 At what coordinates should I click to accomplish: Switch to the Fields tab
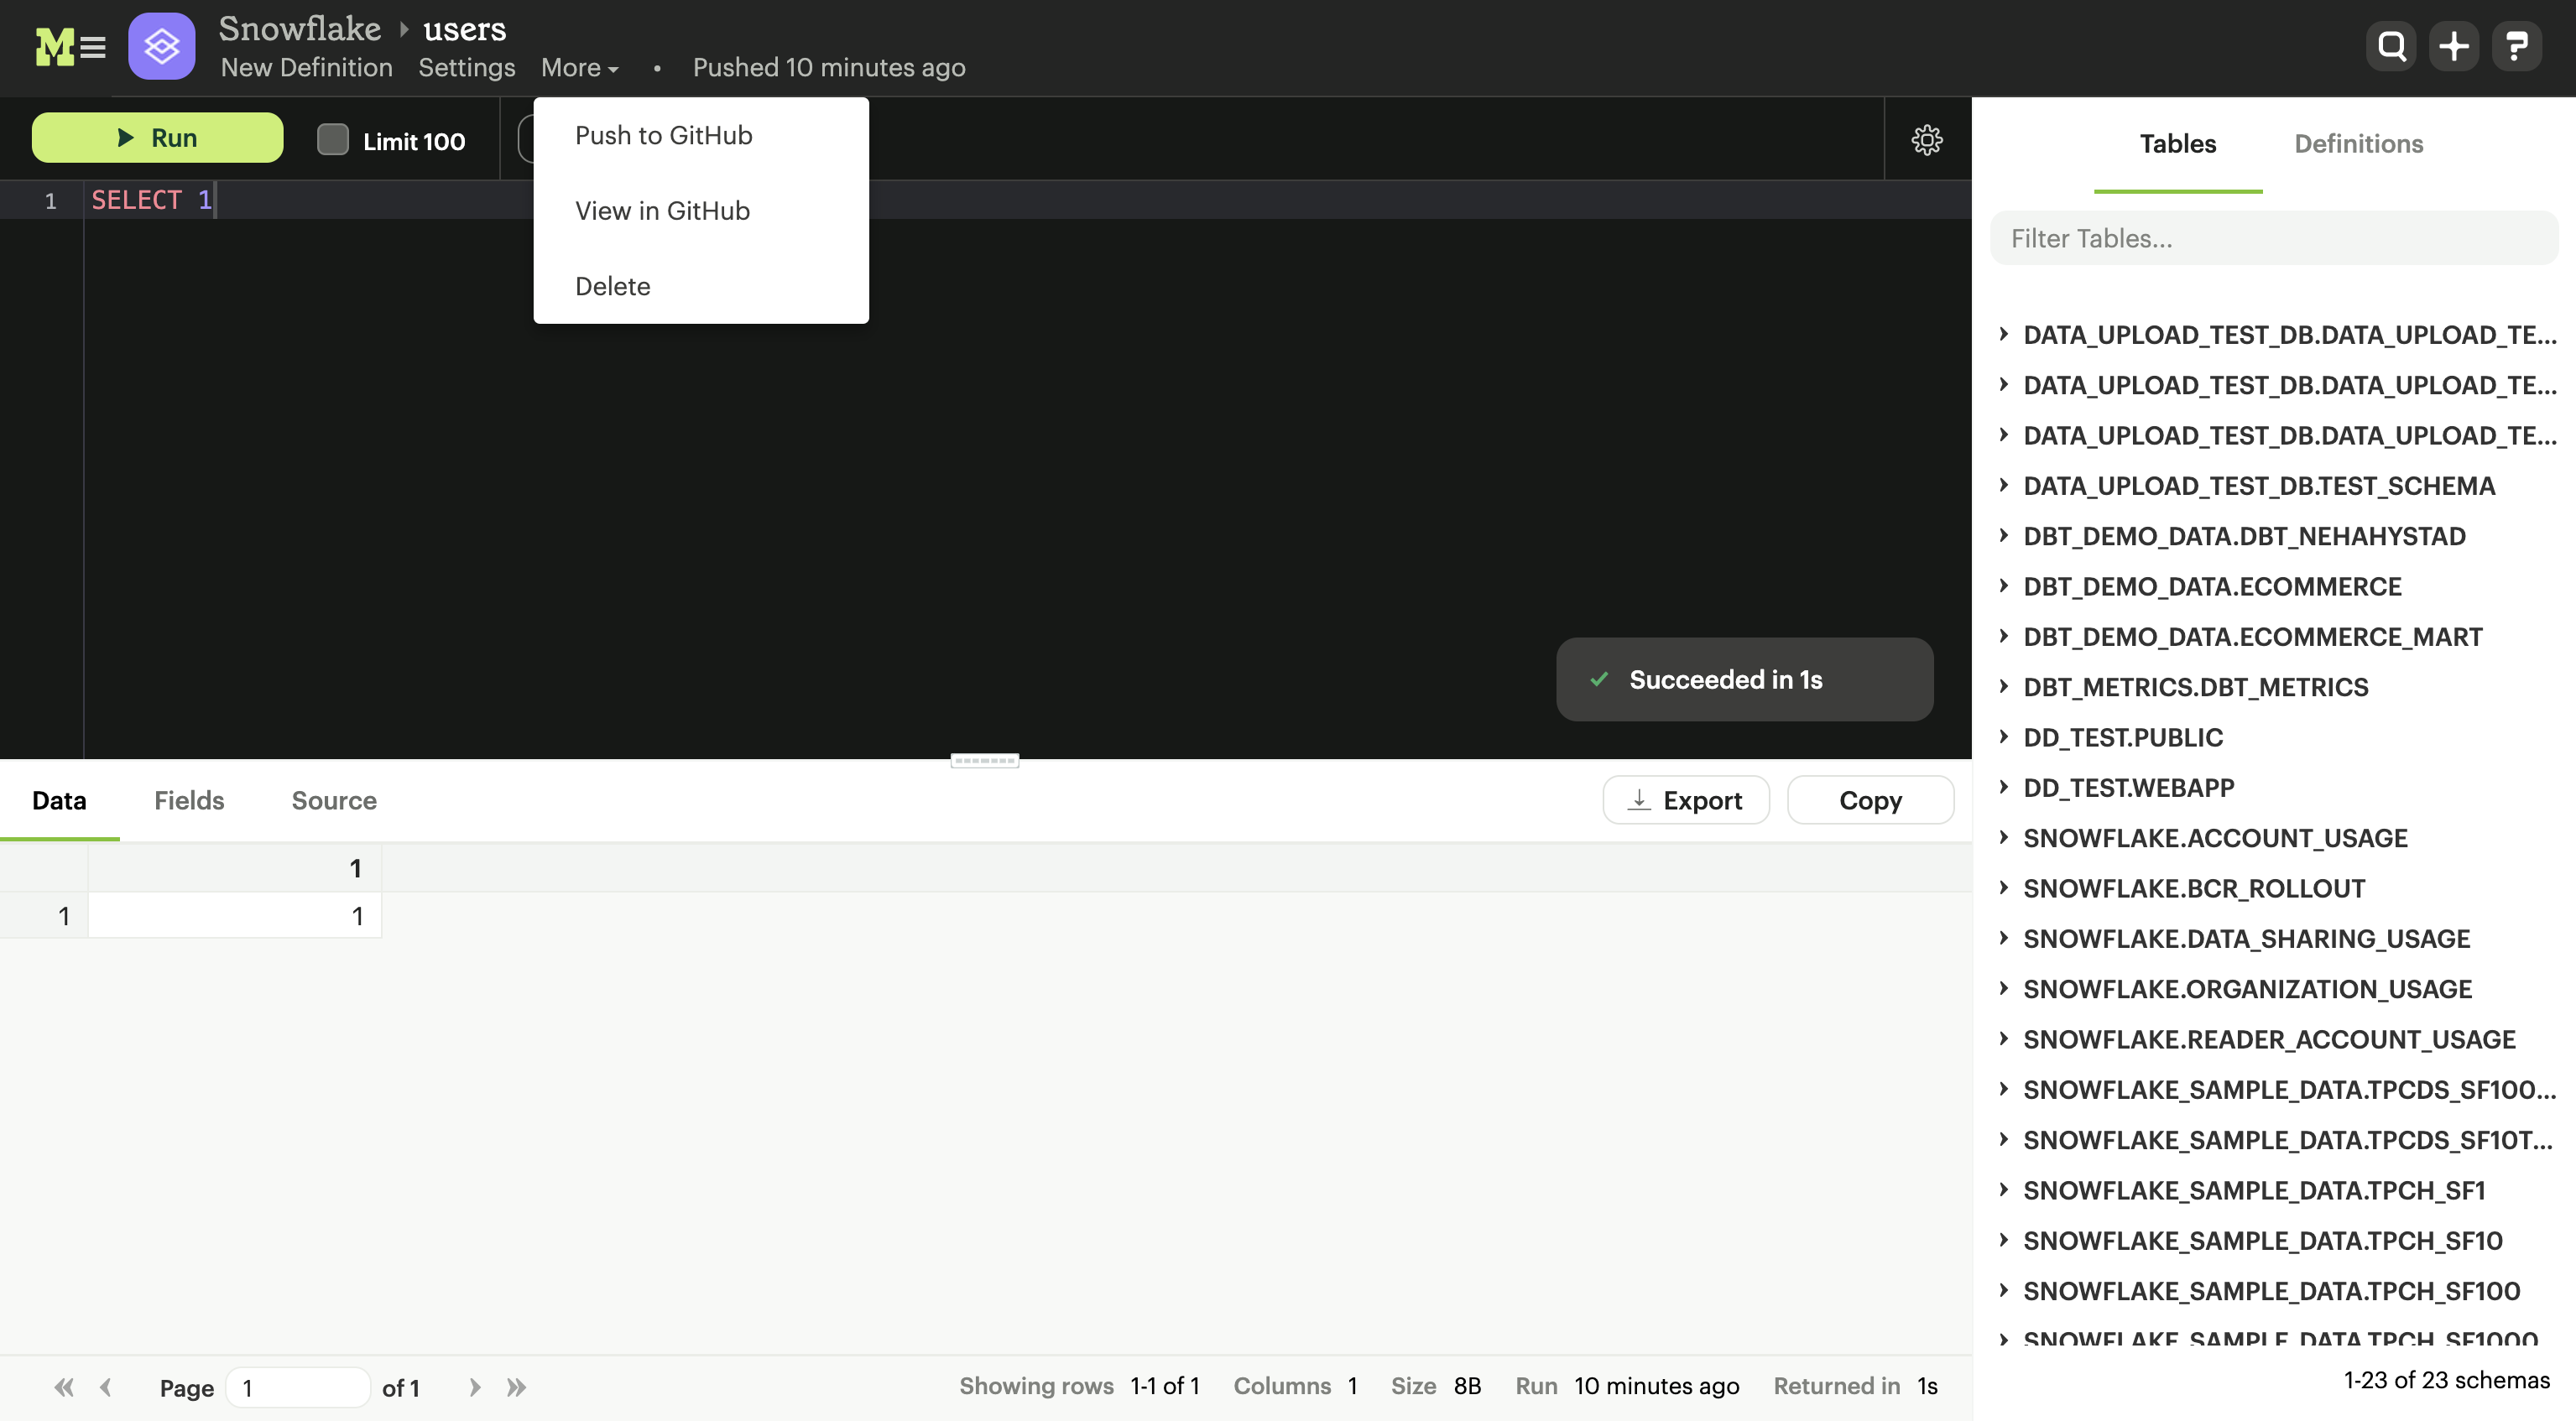tap(189, 799)
